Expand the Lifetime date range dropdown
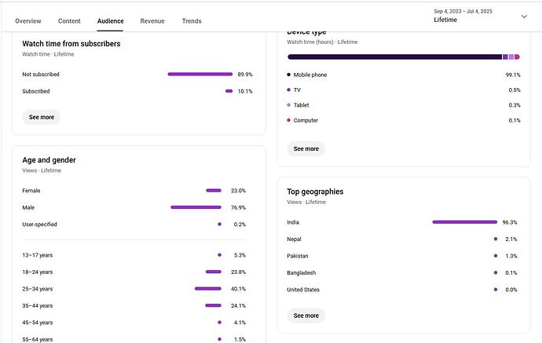Screen dimensions: 542x343 pos(481,16)
